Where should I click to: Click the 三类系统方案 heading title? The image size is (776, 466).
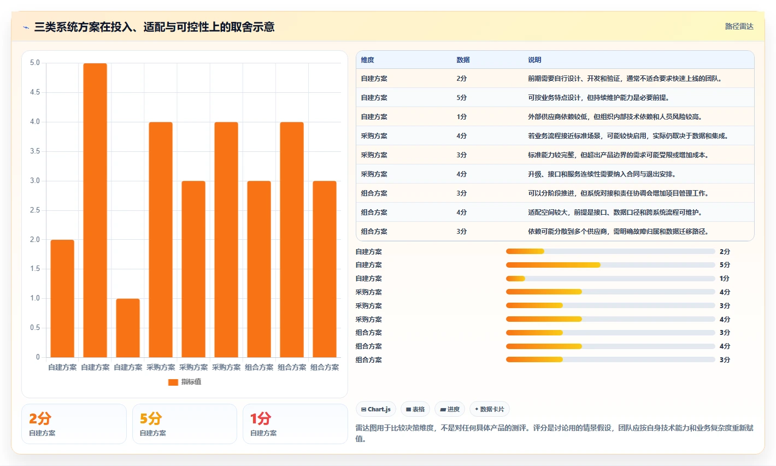(154, 27)
